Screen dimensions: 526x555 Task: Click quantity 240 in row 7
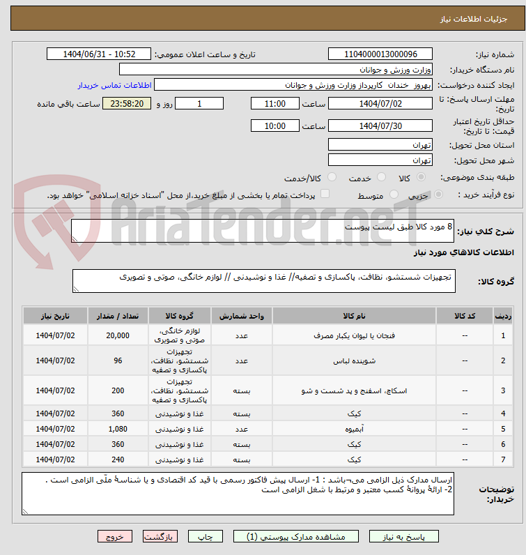tap(118, 459)
